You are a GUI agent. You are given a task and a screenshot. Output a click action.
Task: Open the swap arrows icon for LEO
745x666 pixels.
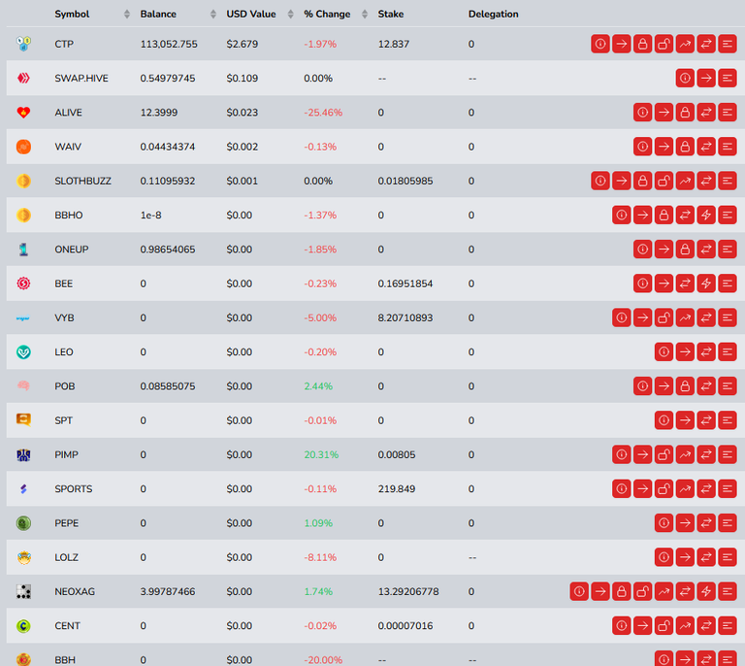coord(706,352)
